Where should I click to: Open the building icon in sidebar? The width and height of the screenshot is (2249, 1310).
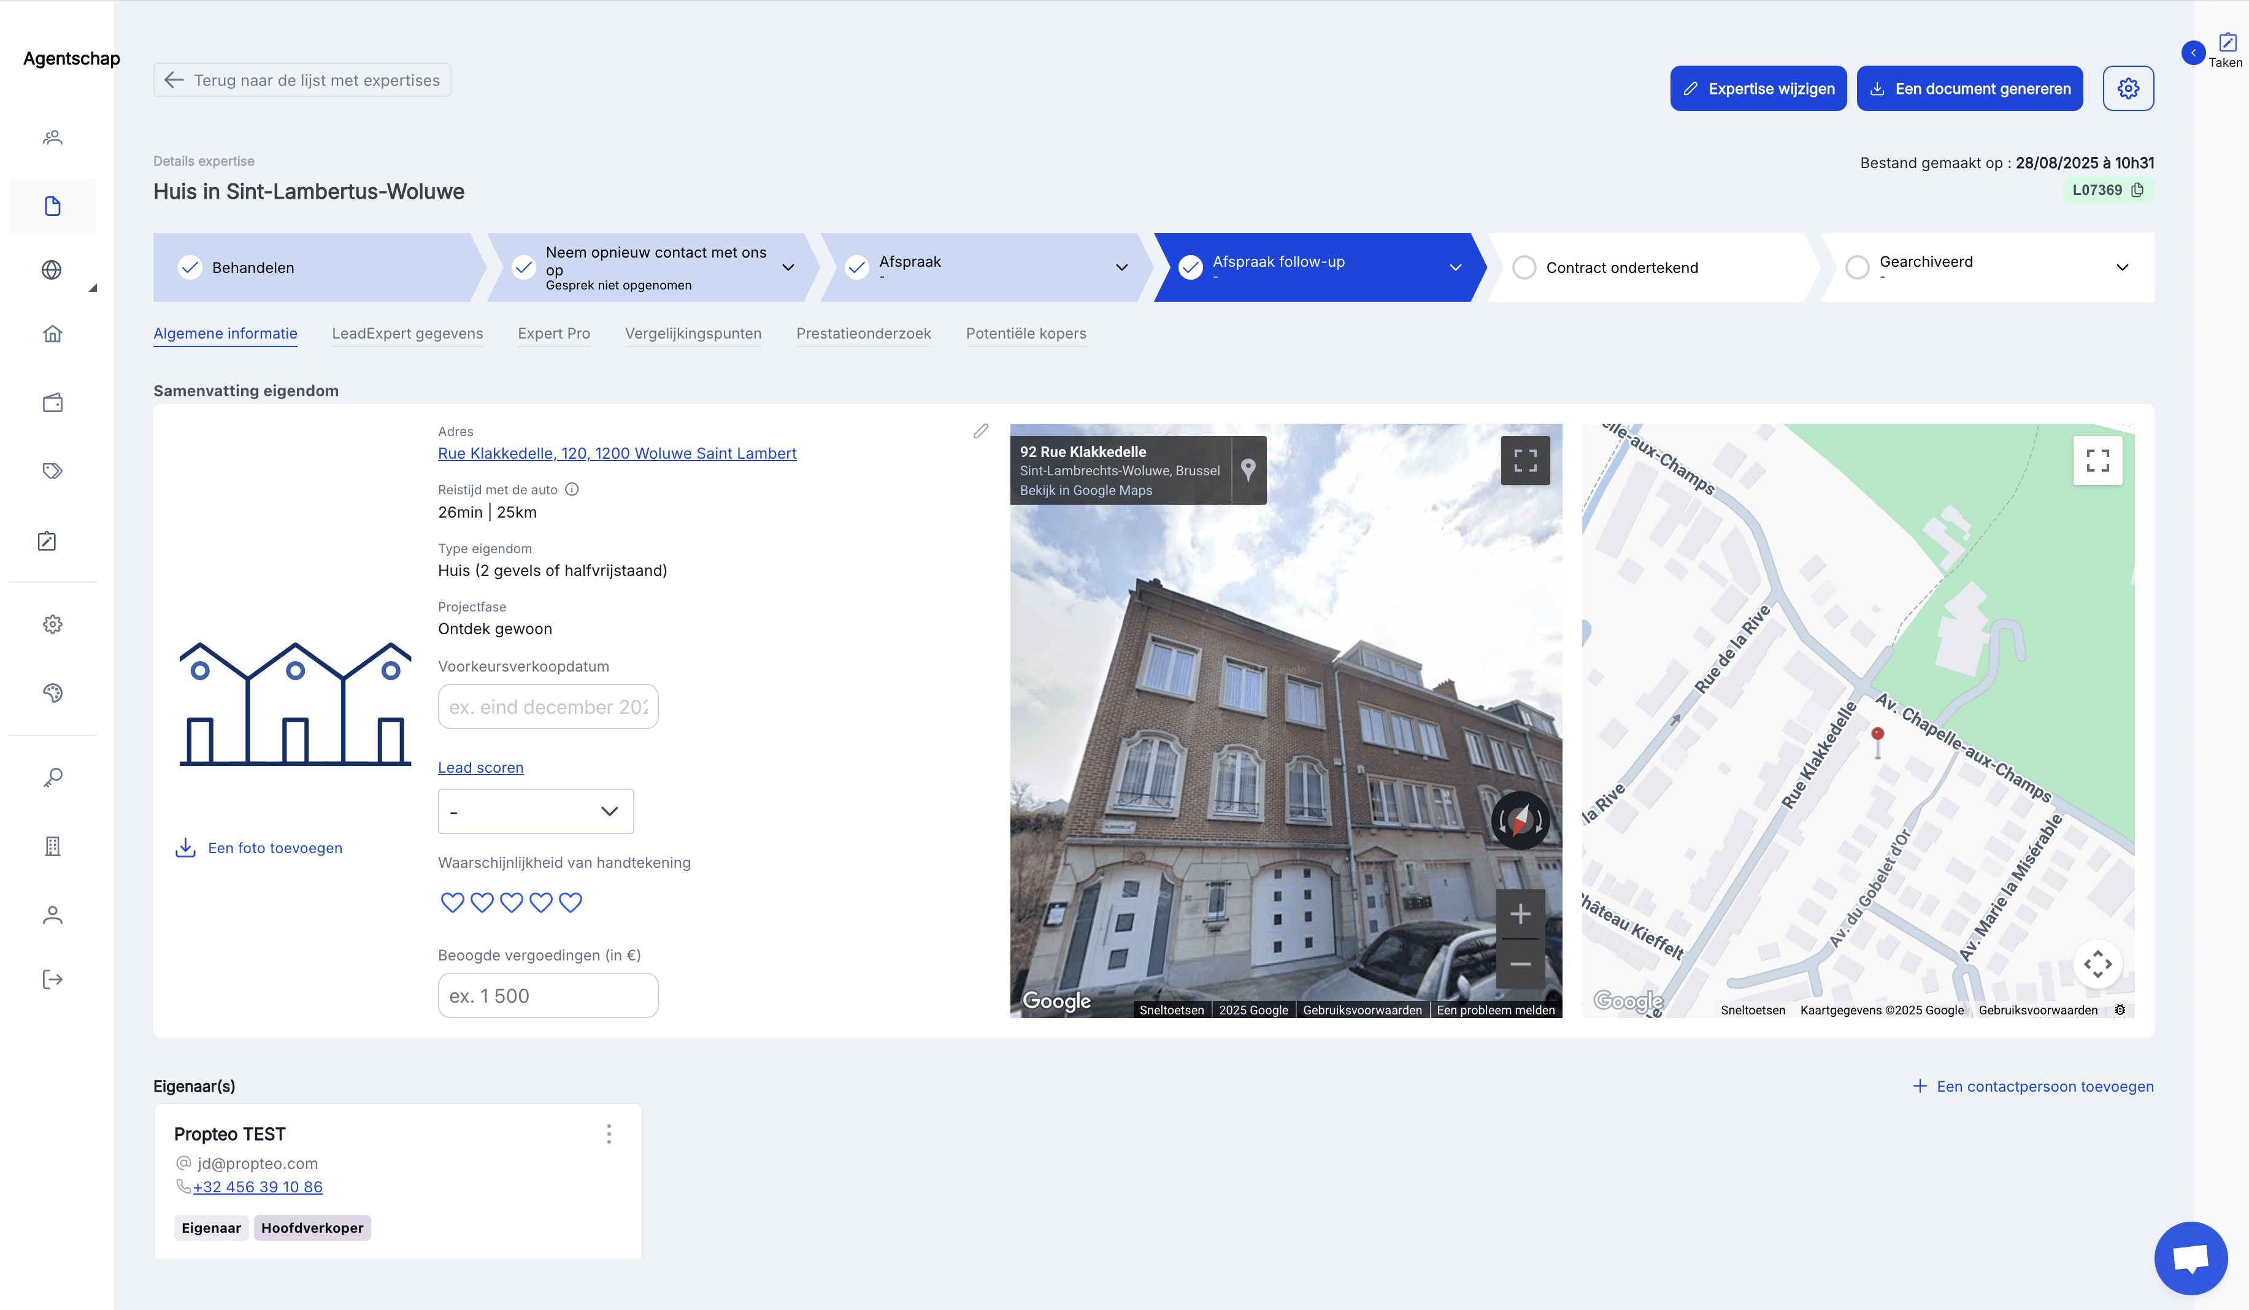[53, 846]
